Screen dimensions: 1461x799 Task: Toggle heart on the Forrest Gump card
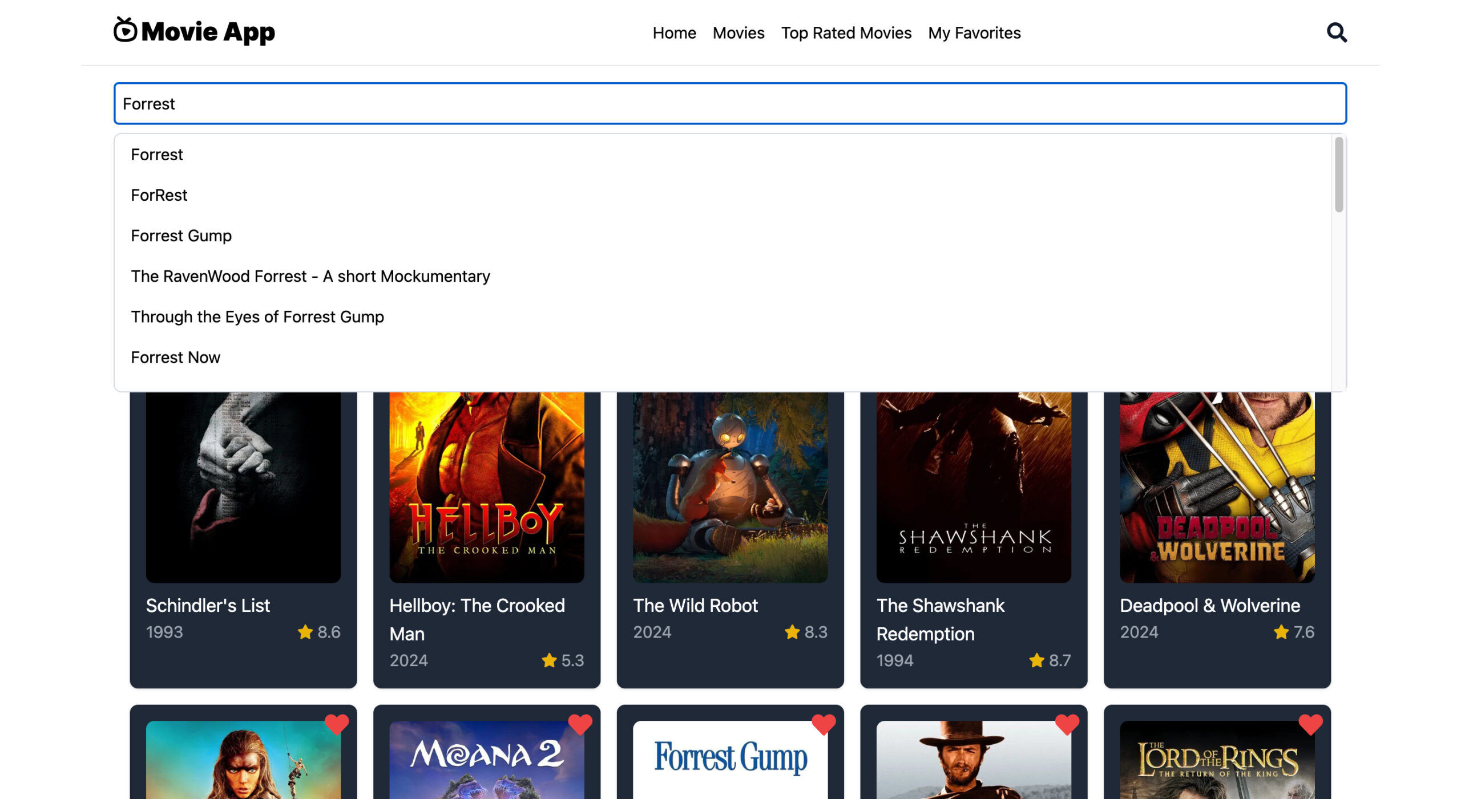pos(824,724)
